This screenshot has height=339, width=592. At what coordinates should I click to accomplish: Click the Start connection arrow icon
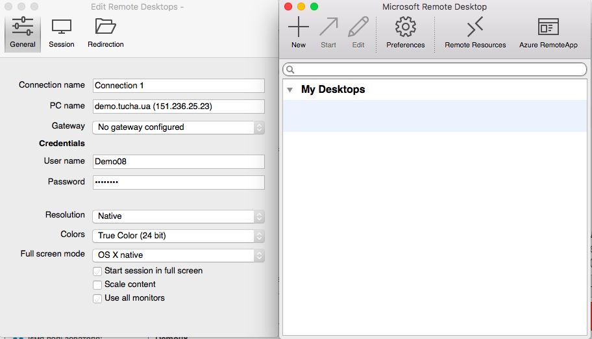328,28
